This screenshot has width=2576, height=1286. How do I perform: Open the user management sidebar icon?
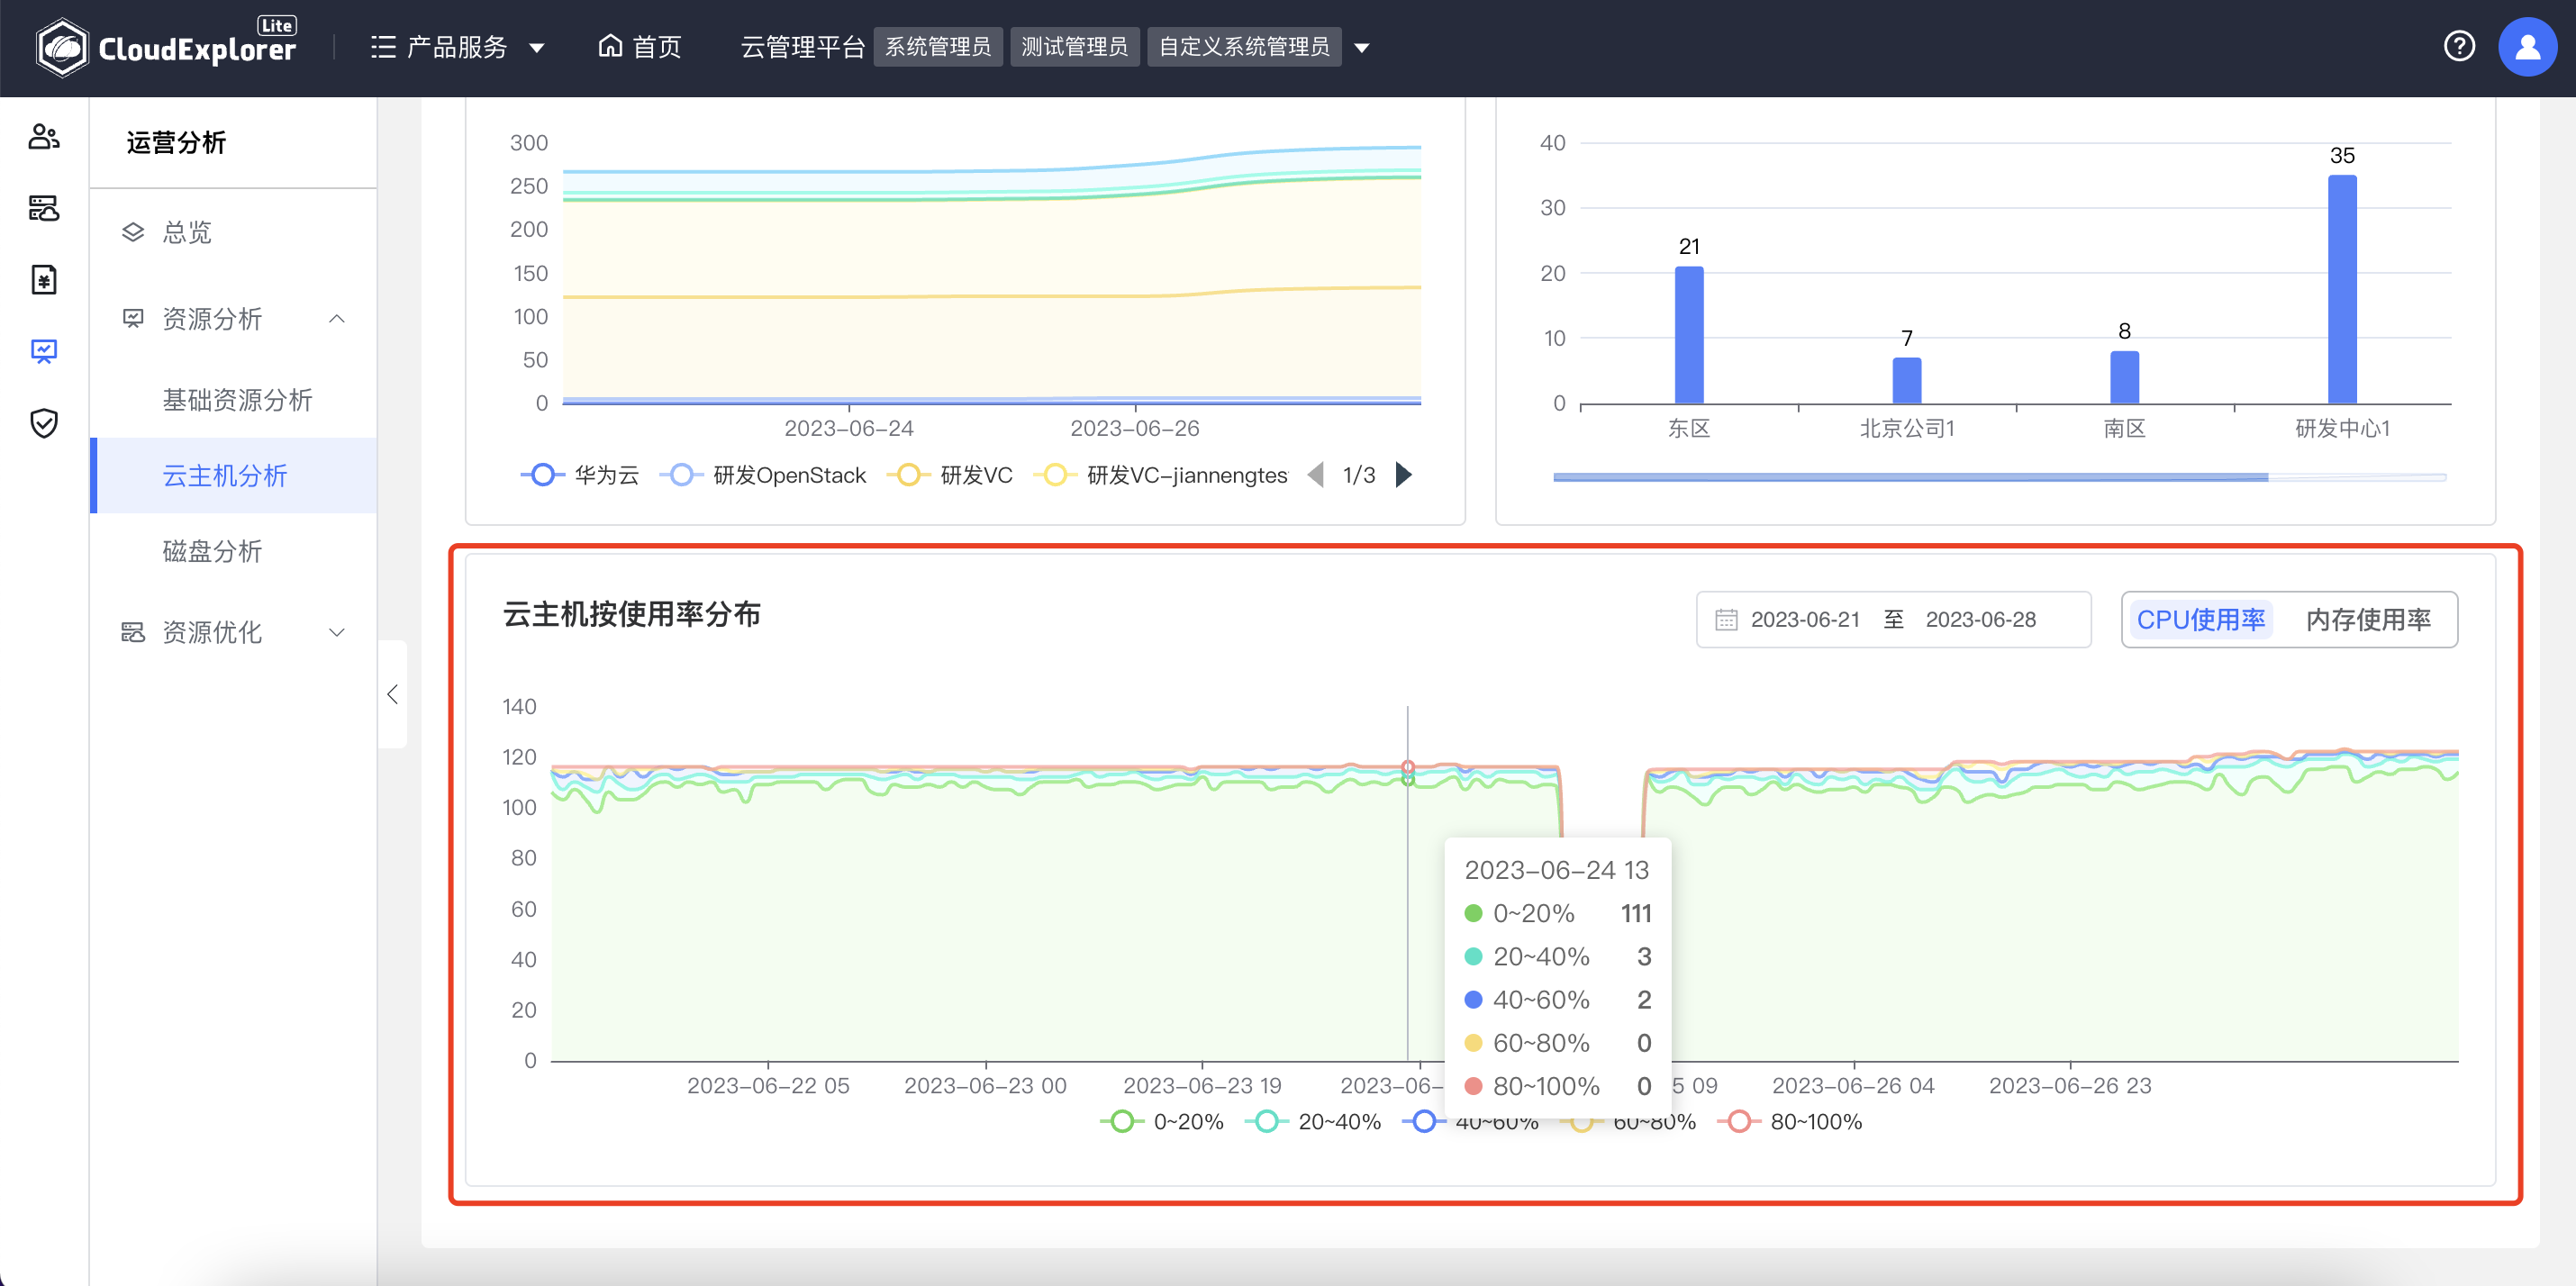[x=44, y=137]
